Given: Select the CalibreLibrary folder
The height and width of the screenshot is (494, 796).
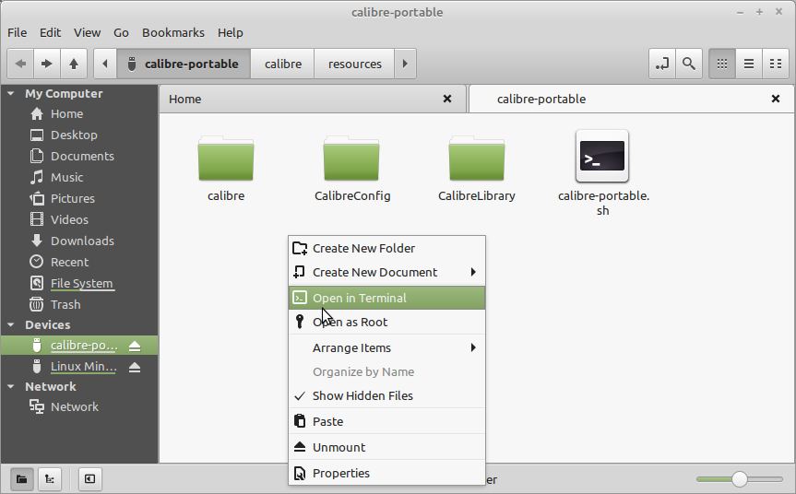Looking at the screenshot, I should coord(477,159).
